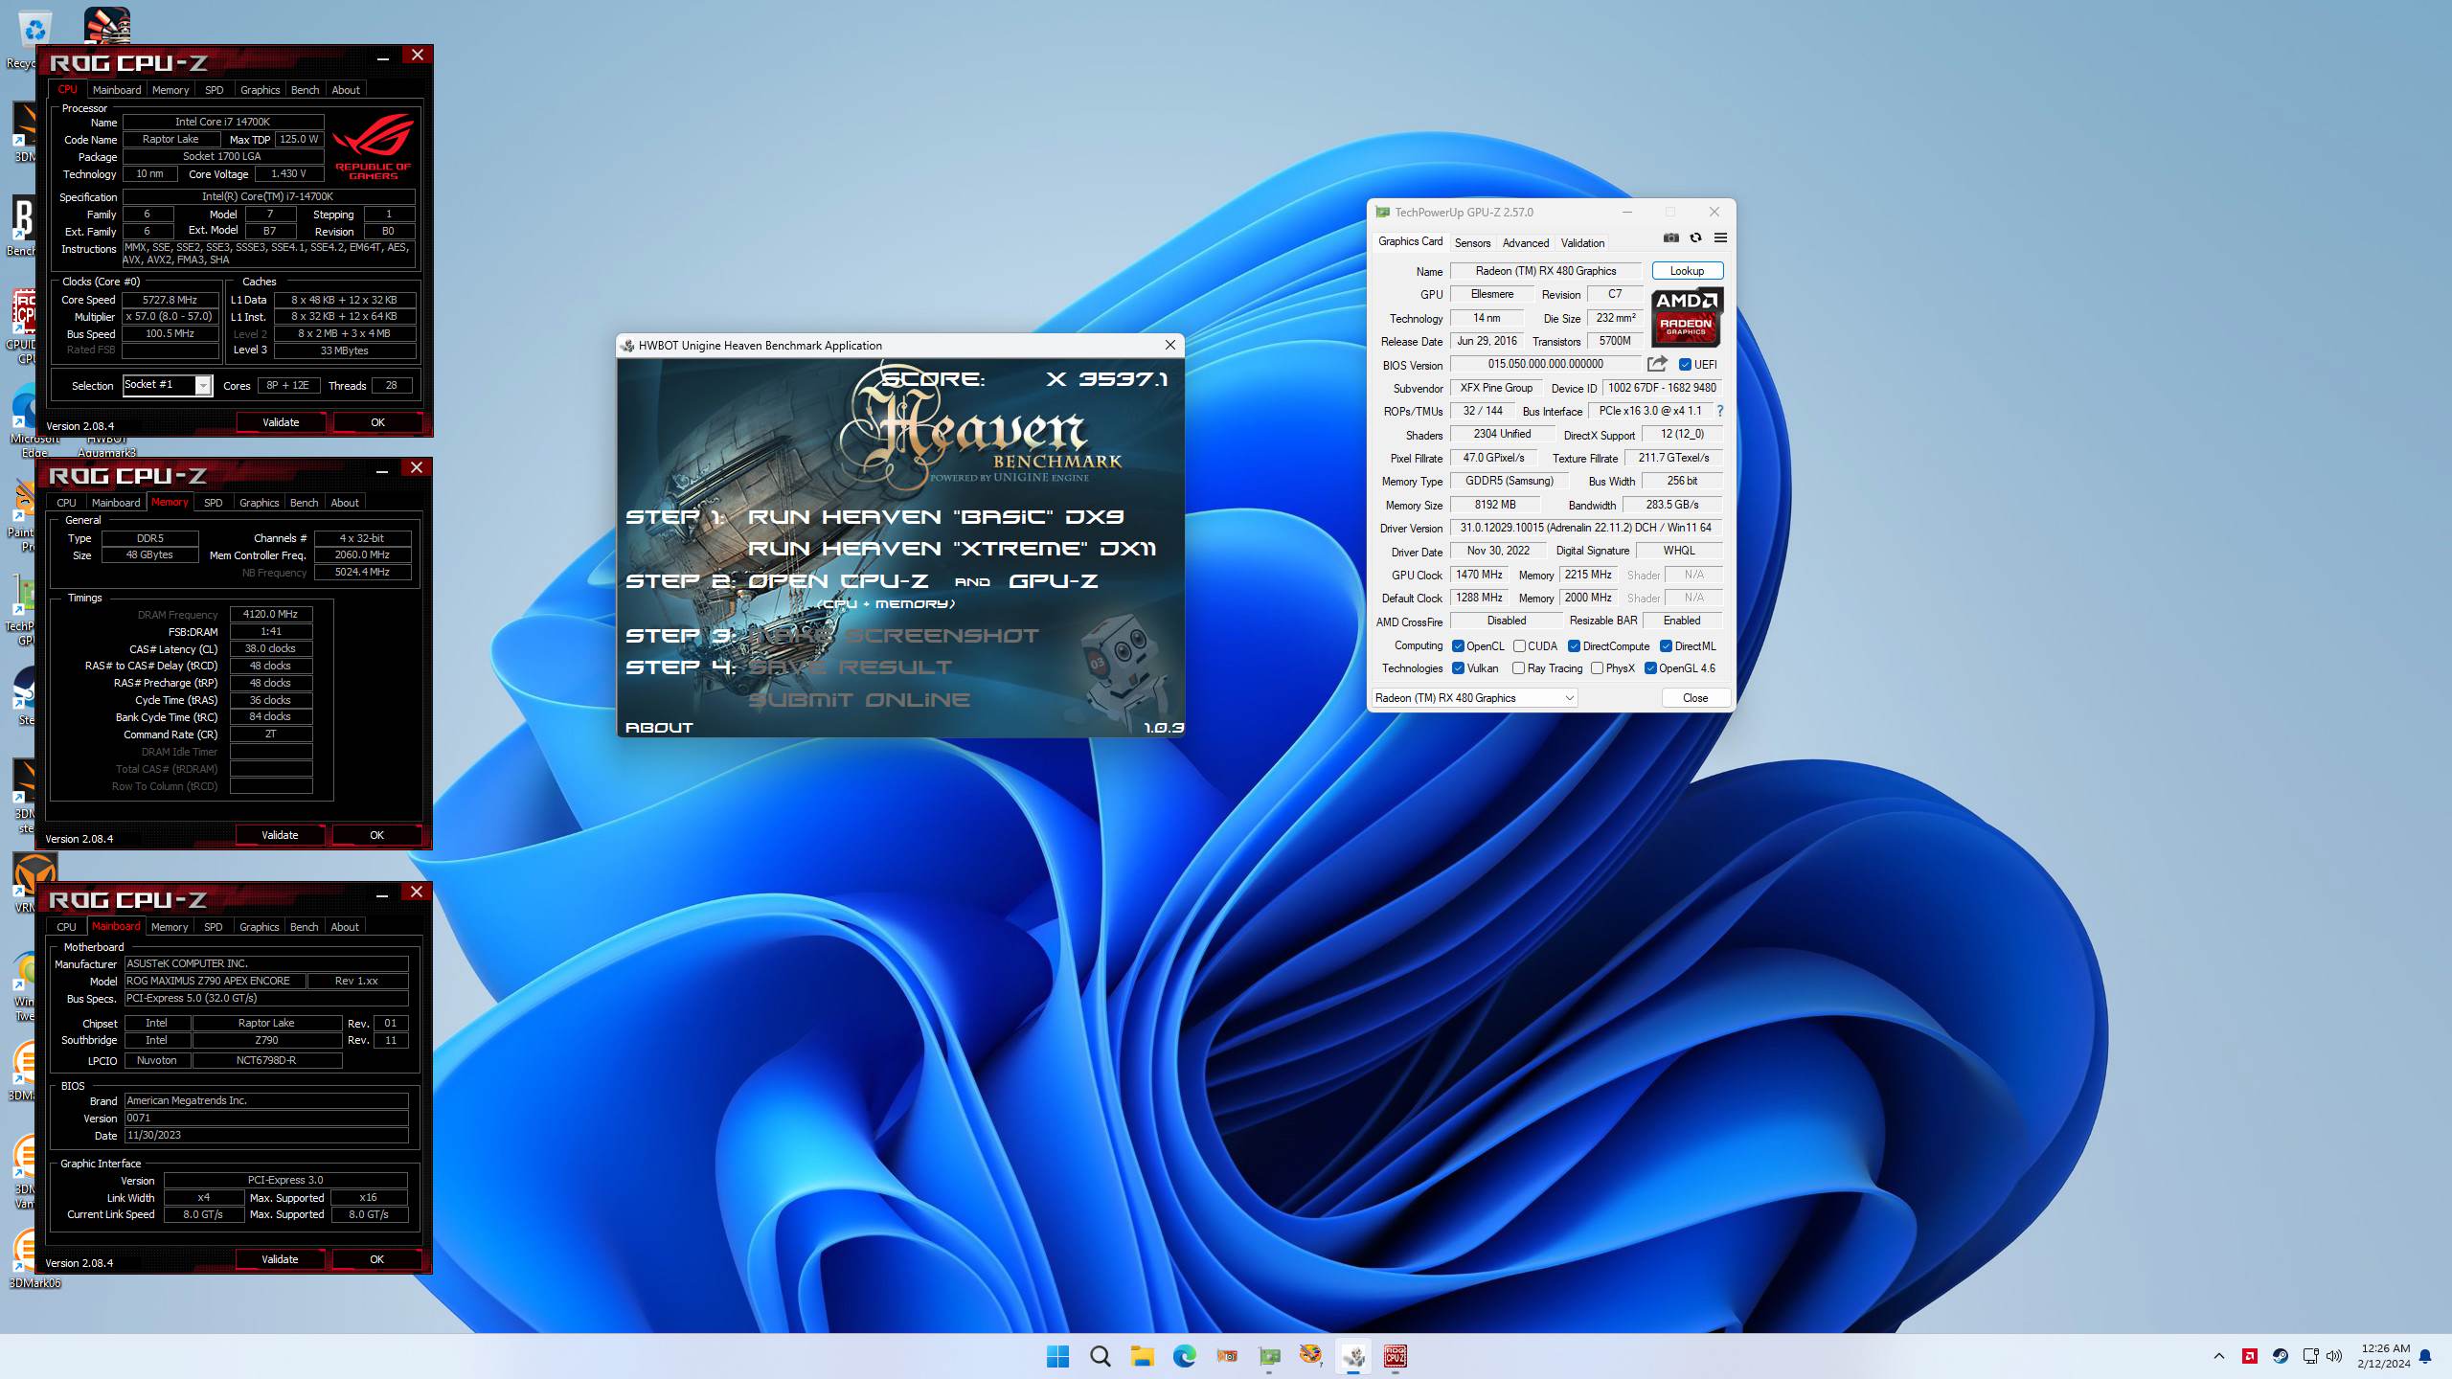Open Bench tab in the middle CPU-Z window

pyautogui.click(x=304, y=503)
